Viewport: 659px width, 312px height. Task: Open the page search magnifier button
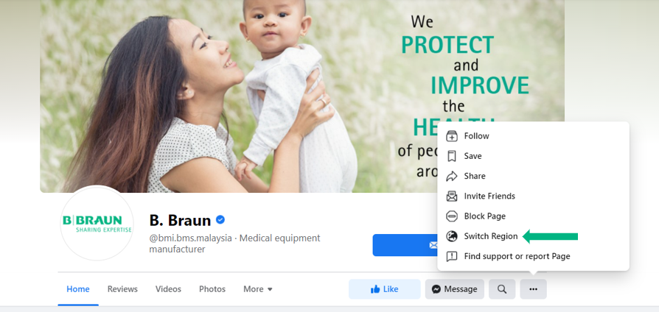502,289
